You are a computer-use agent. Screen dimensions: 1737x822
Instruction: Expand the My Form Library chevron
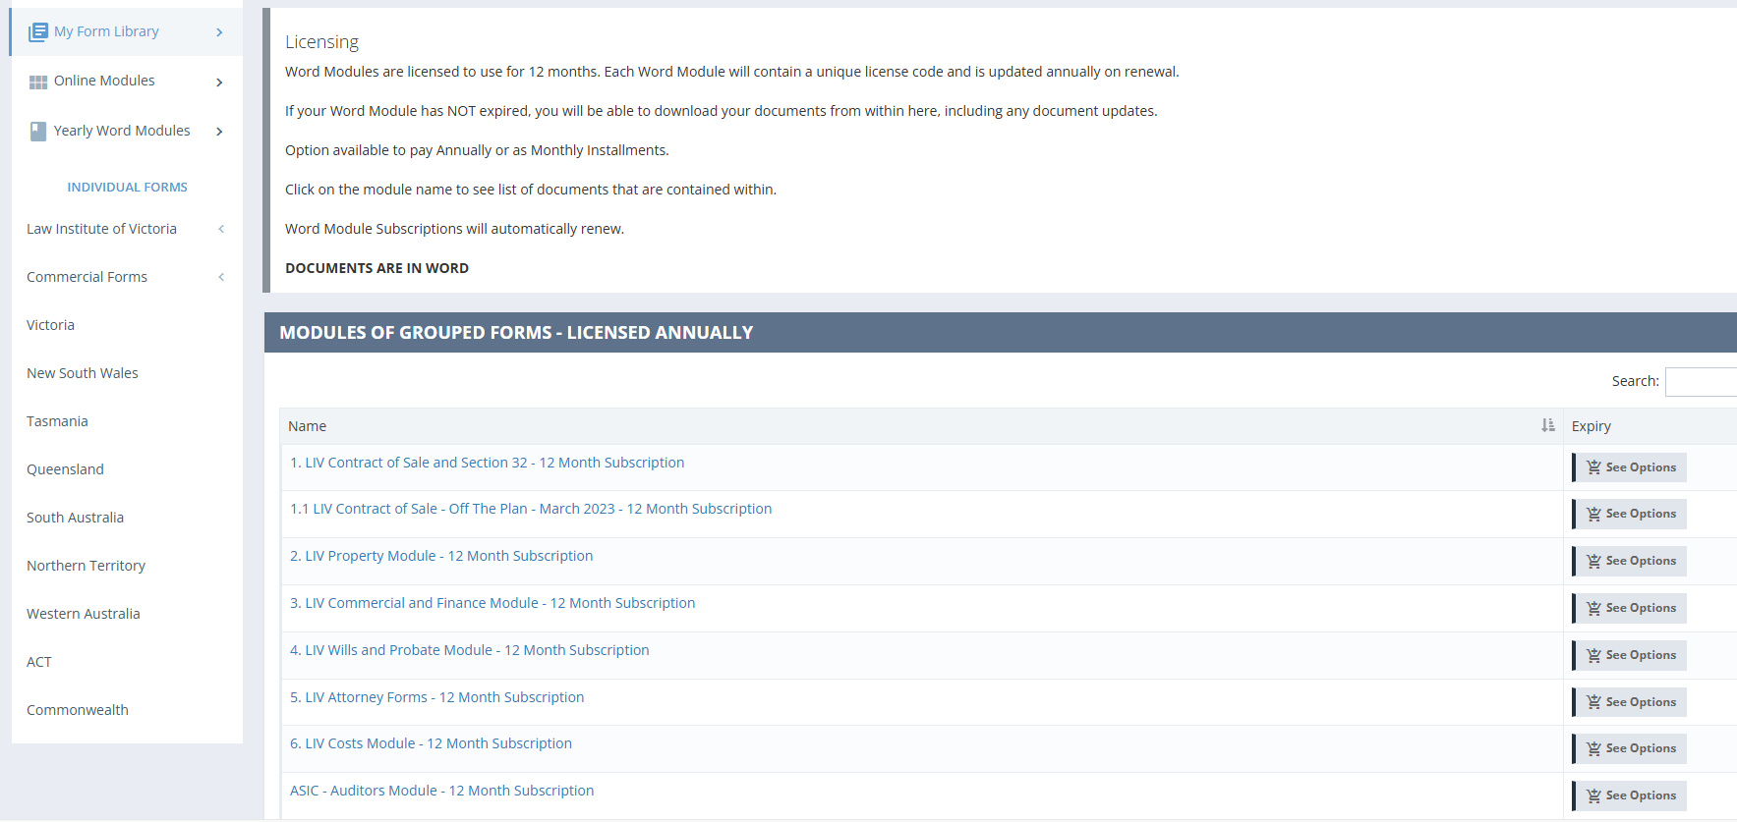(219, 32)
